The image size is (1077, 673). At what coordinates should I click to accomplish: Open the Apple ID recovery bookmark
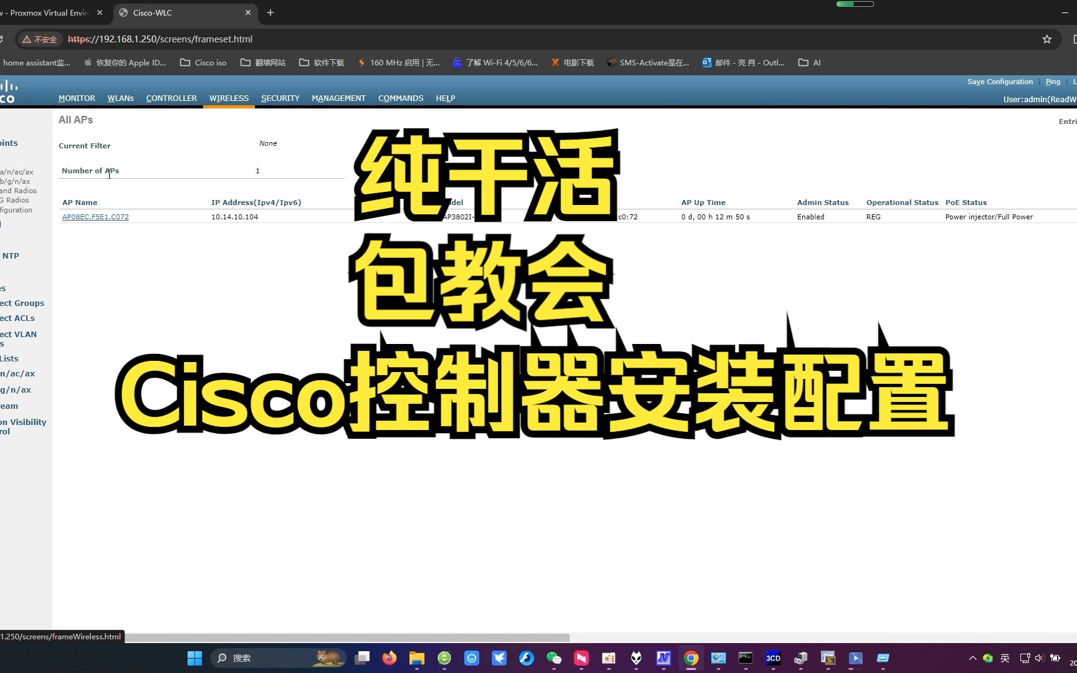point(125,63)
